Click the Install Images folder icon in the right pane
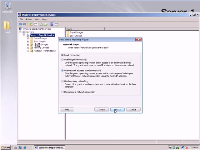The image size is (200, 150). coord(68,32)
